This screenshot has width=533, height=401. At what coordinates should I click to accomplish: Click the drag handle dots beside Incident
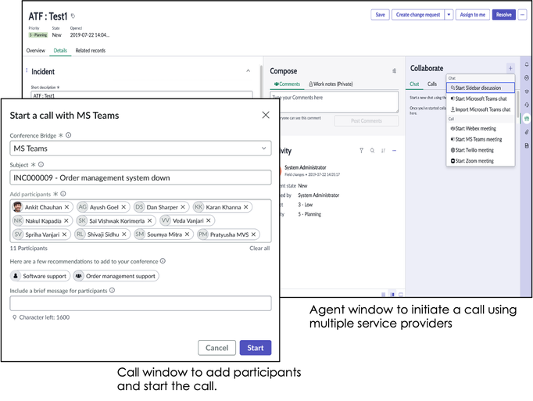27,70
